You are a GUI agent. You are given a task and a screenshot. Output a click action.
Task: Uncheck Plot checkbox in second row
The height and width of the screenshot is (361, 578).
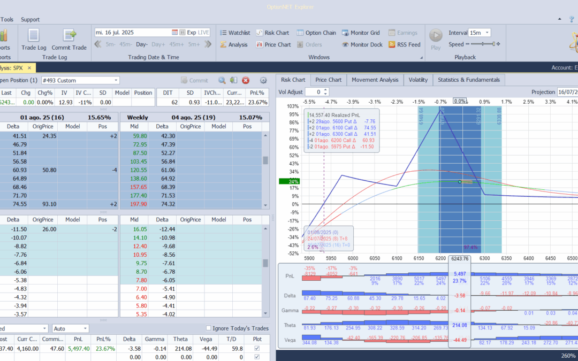(x=256, y=357)
